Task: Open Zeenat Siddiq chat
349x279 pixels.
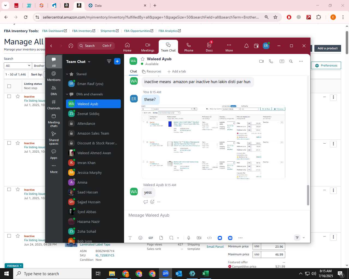Action: pyautogui.click(x=93, y=114)
